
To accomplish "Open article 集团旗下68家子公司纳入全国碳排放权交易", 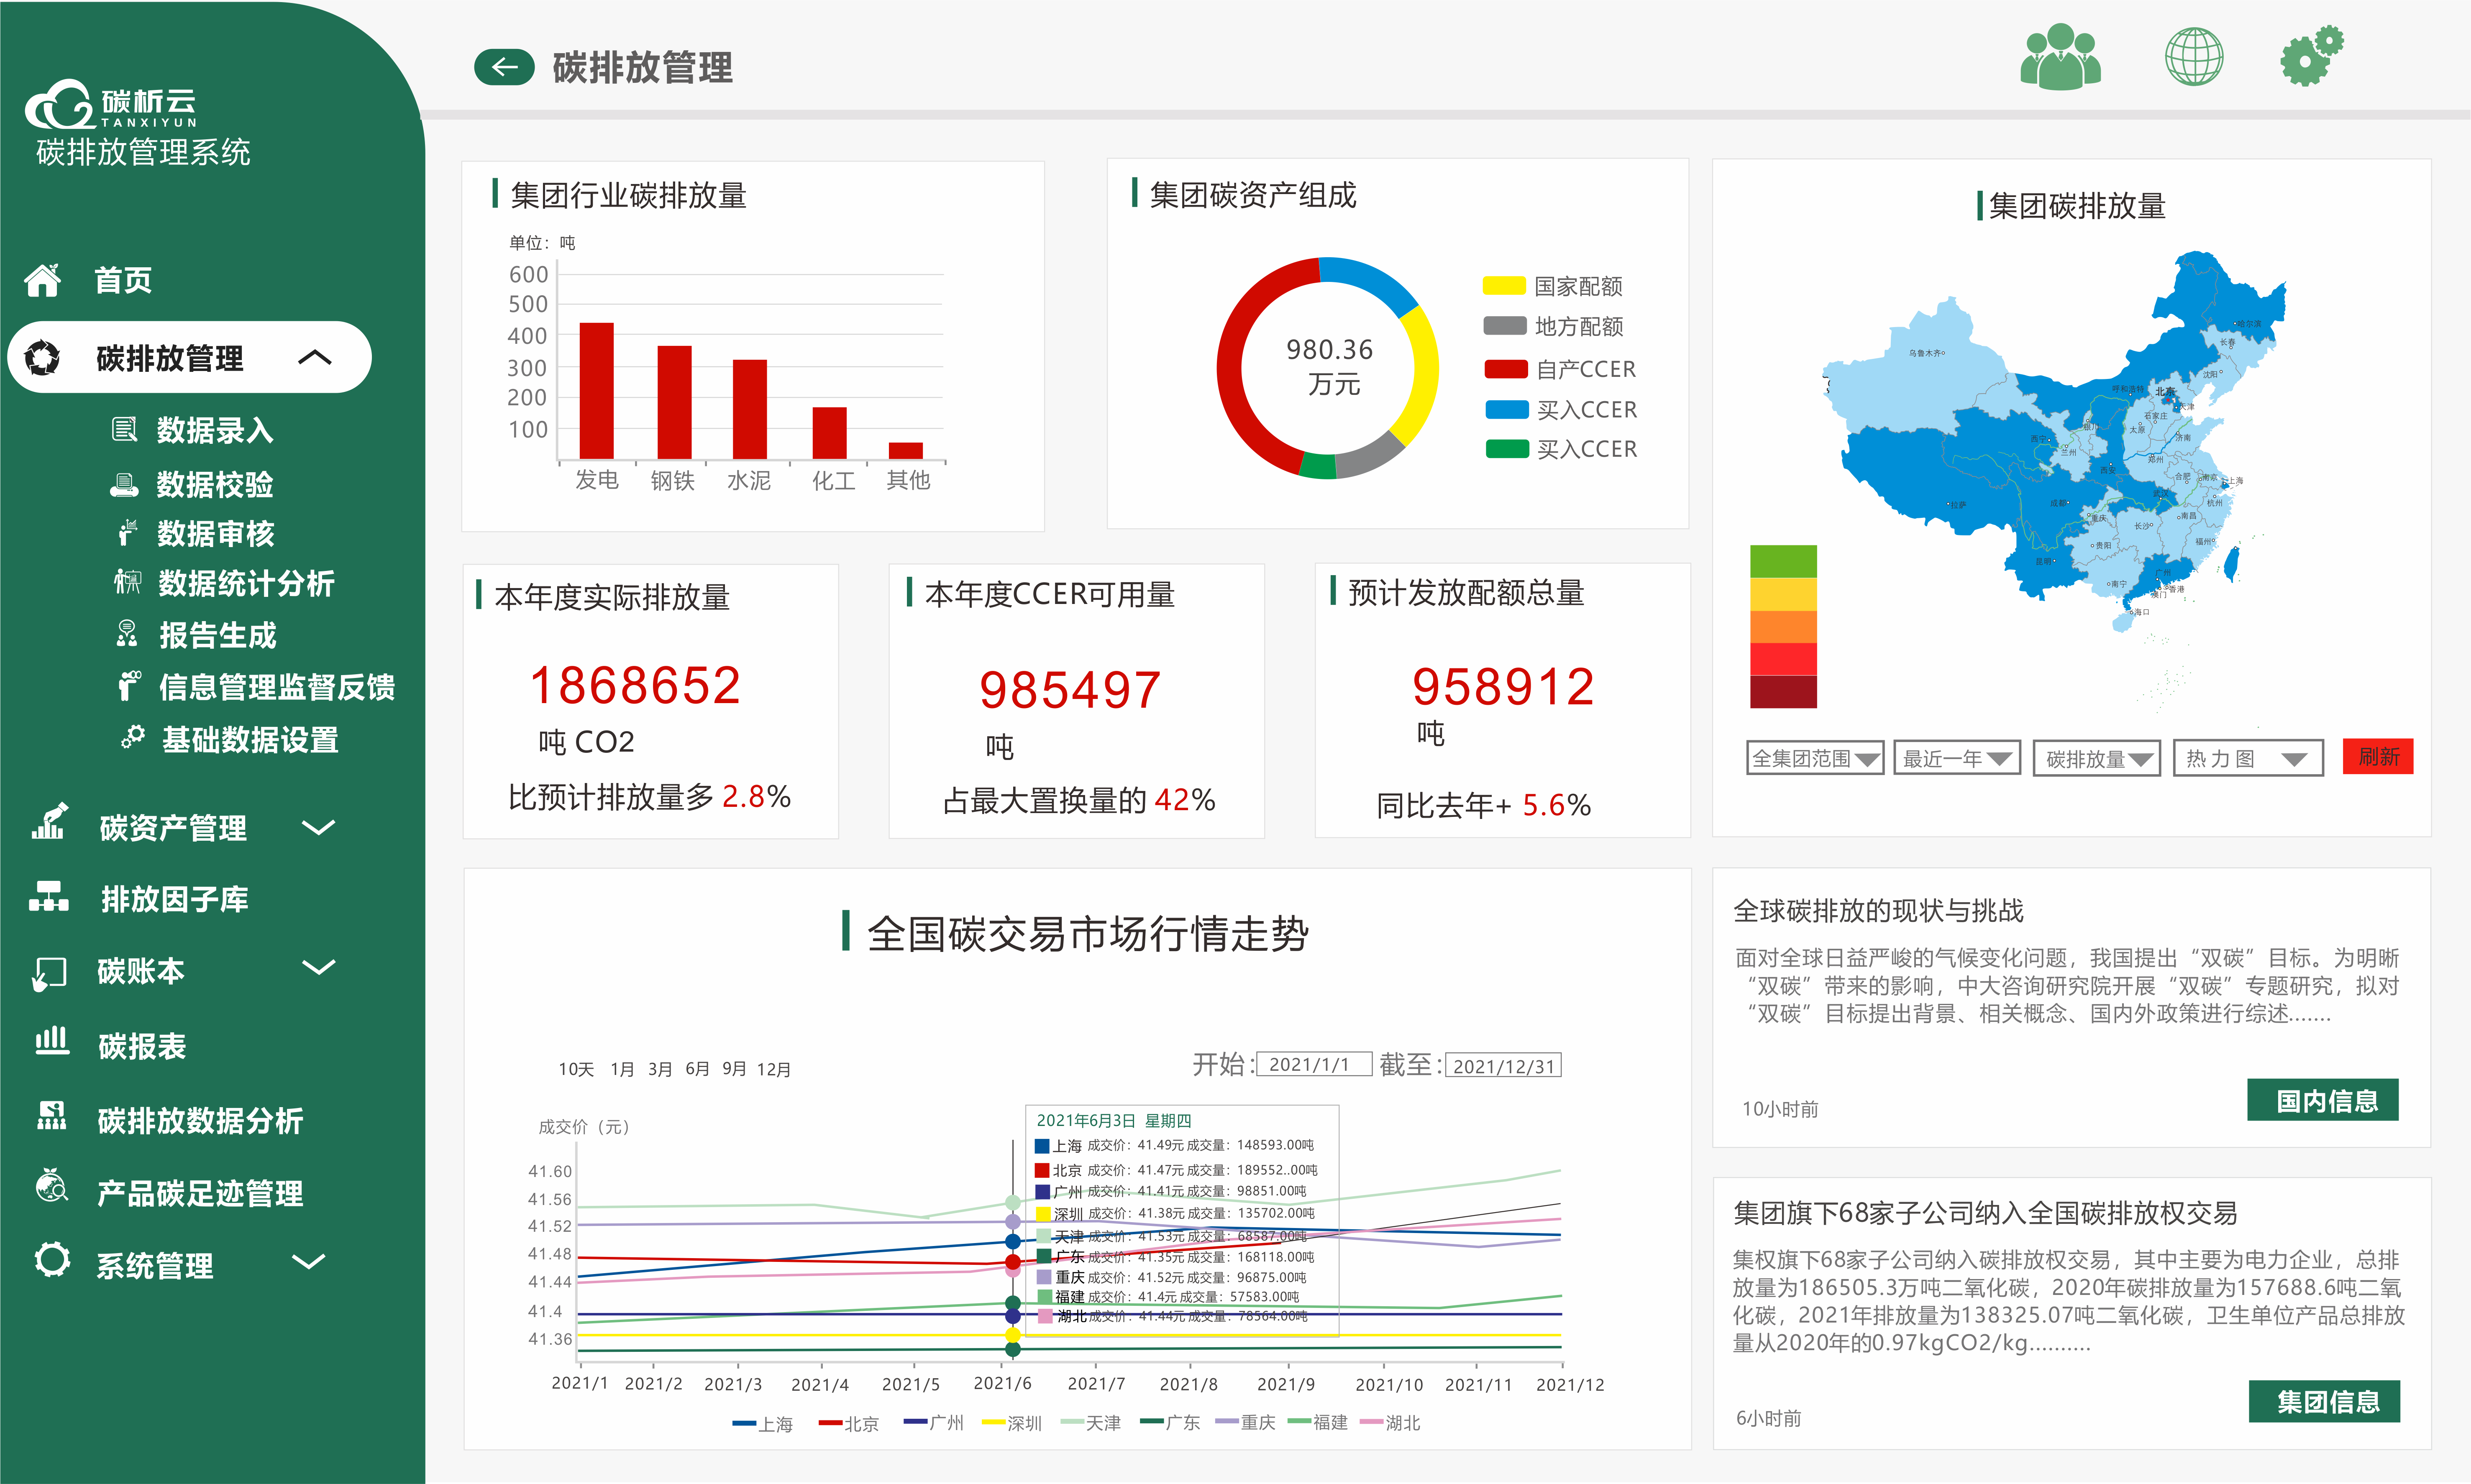I will pos(1985,1213).
